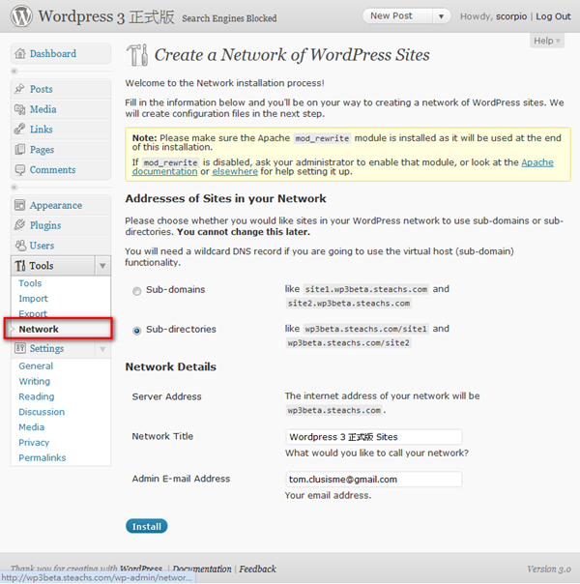Open Permalinks settings
580x584 pixels.
[x=43, y=457]
